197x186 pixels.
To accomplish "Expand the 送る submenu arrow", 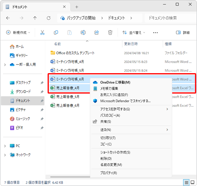I will coord(167,130).
